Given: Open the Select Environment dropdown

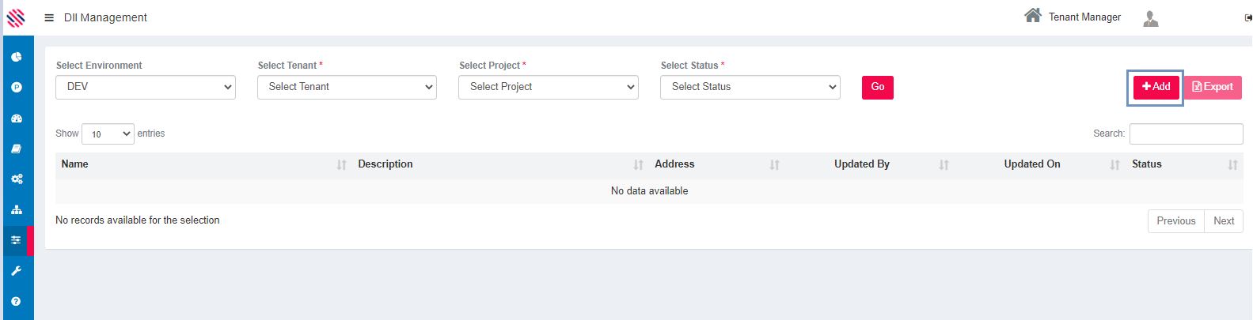Looking at the screenshot, I should click(146, 87).
